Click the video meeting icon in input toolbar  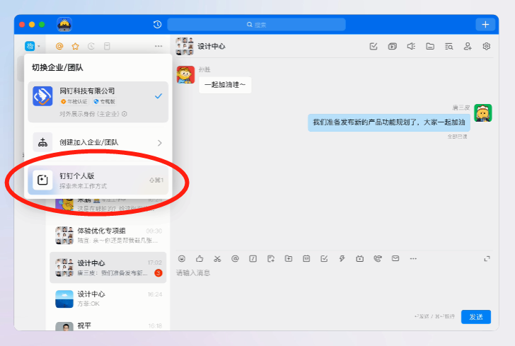(359, 259)
